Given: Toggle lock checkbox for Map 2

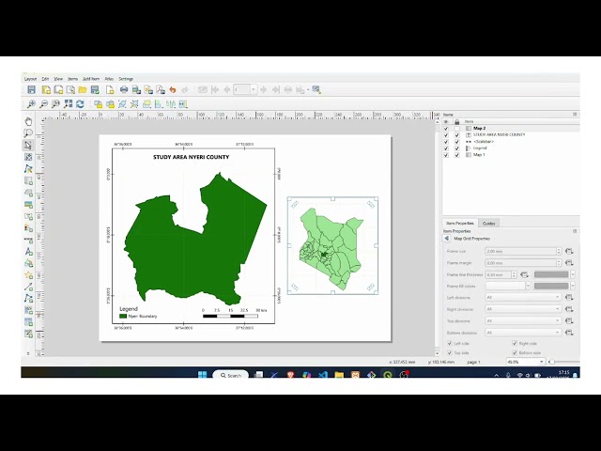Looking at the screenshot, I should [x=457, y=129].
